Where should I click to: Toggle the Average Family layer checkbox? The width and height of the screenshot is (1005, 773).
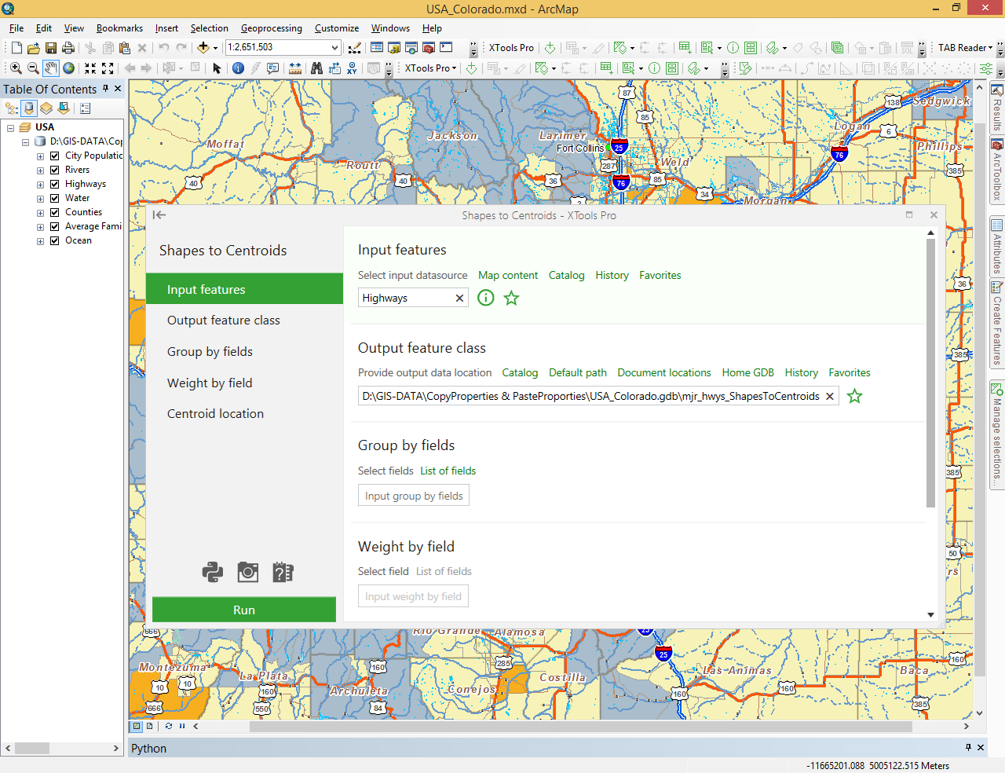tap(55, 226)
